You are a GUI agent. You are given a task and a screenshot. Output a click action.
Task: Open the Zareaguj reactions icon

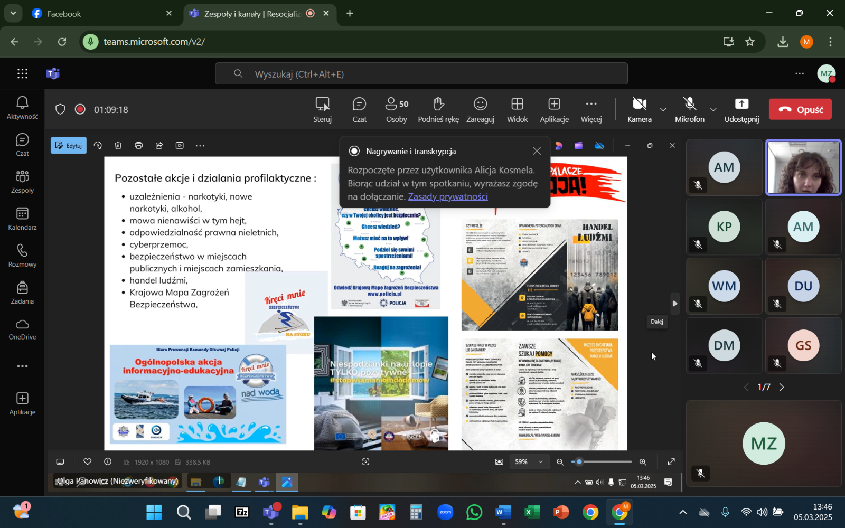coord(480,109)
